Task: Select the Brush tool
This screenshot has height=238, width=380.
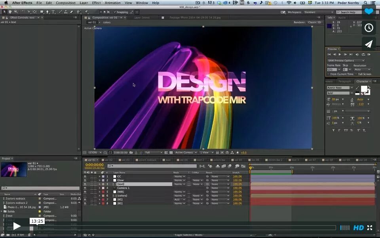Action: click(60, 12)
